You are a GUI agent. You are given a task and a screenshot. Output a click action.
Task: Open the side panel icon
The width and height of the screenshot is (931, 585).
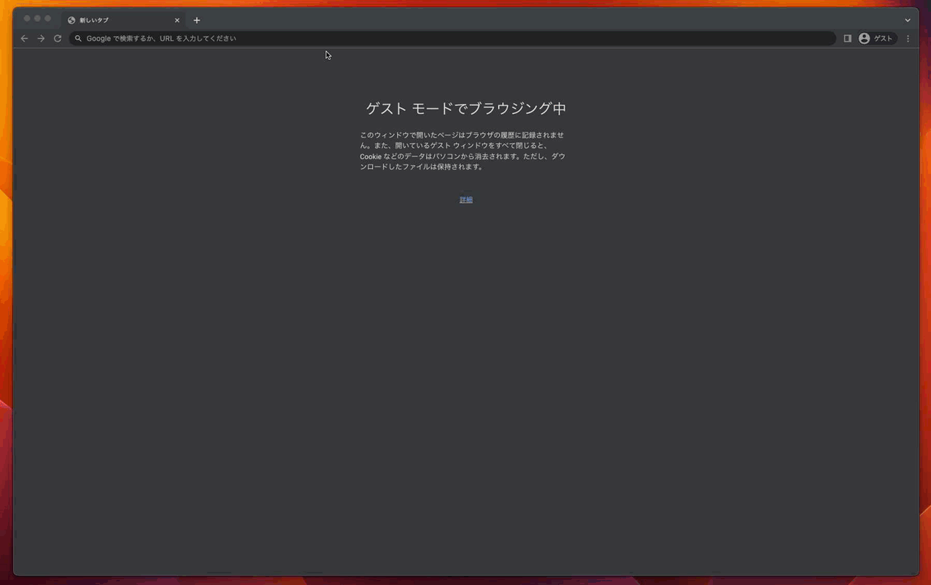[847, 39]
